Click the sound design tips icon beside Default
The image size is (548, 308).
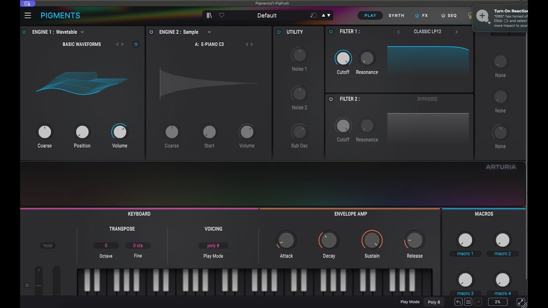point(314,15)
